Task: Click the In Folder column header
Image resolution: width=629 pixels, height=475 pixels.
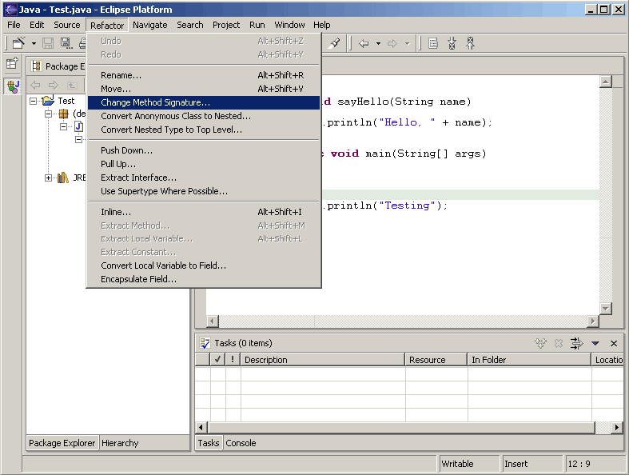Action: click(x=530, y=360)
